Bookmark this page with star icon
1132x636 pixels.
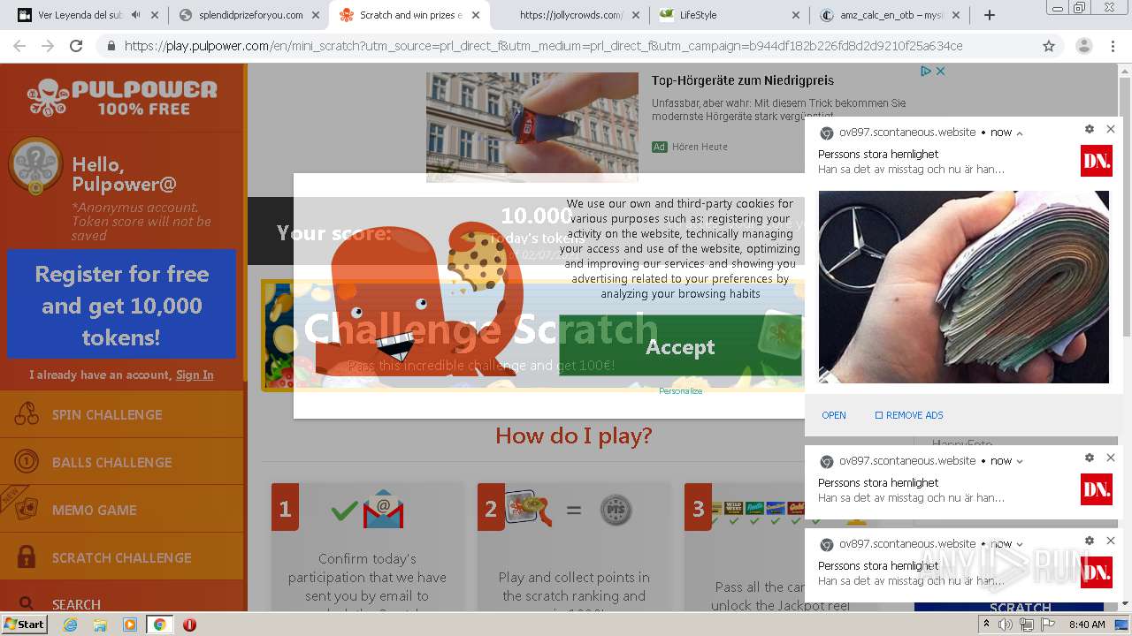click(1049, 46)
